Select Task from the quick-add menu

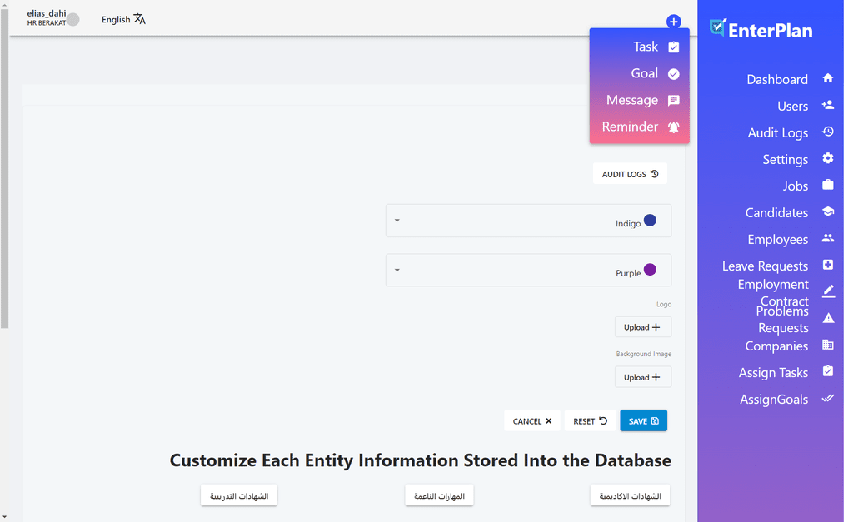pyautogui.click(x=646, y=47)
